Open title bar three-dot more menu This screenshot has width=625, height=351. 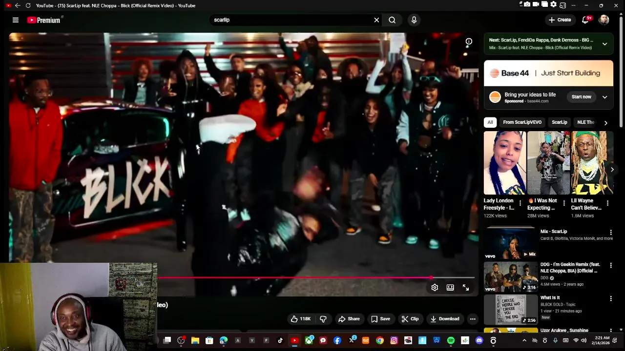click(x=573, y=5)
